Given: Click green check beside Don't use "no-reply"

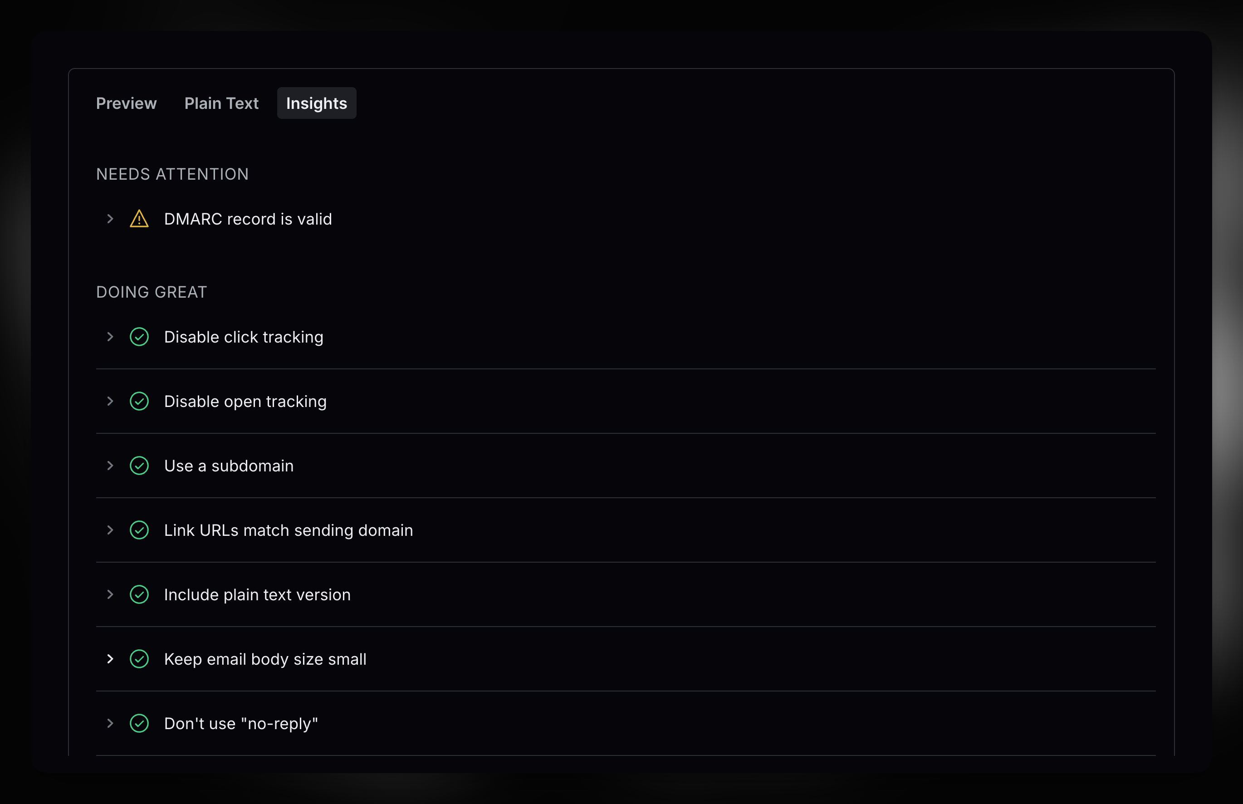Looking at the screenshot, I should click(x=139, y=724).
